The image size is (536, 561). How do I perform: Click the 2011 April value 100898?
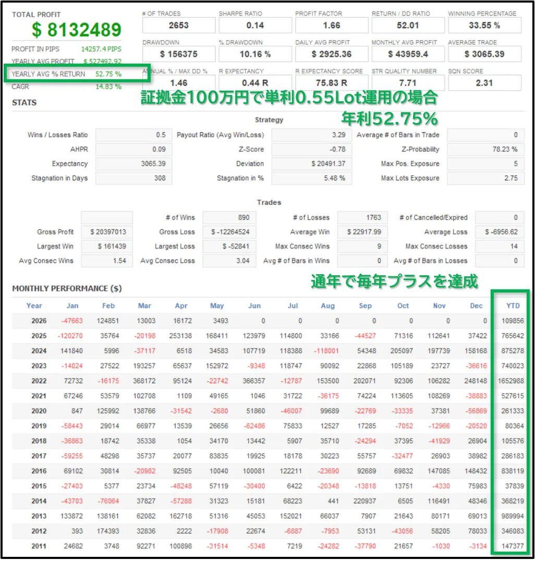tap(181, 546)
